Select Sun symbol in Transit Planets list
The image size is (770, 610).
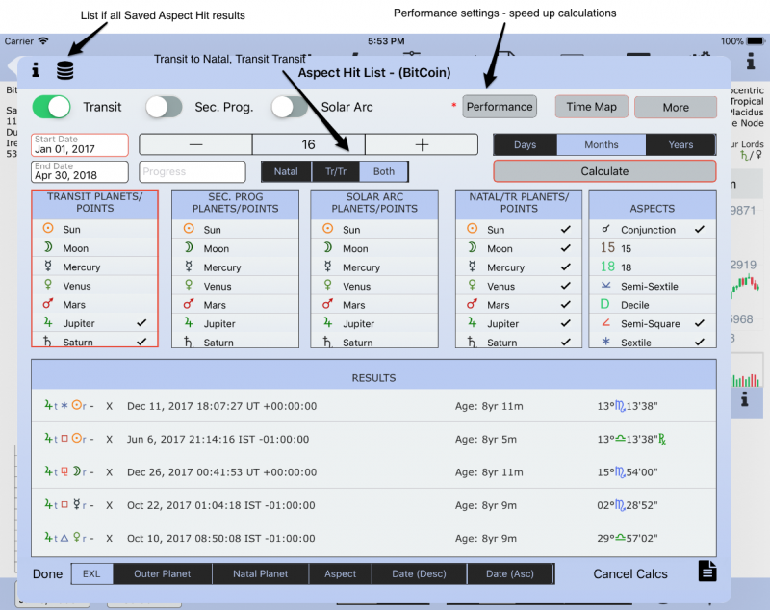pos(48,229)
